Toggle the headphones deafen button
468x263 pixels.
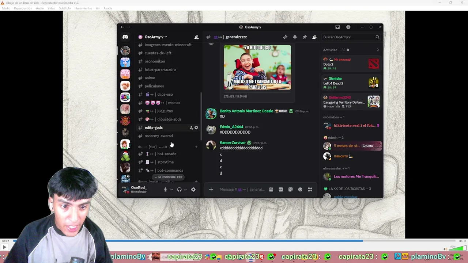coord(179,190)
